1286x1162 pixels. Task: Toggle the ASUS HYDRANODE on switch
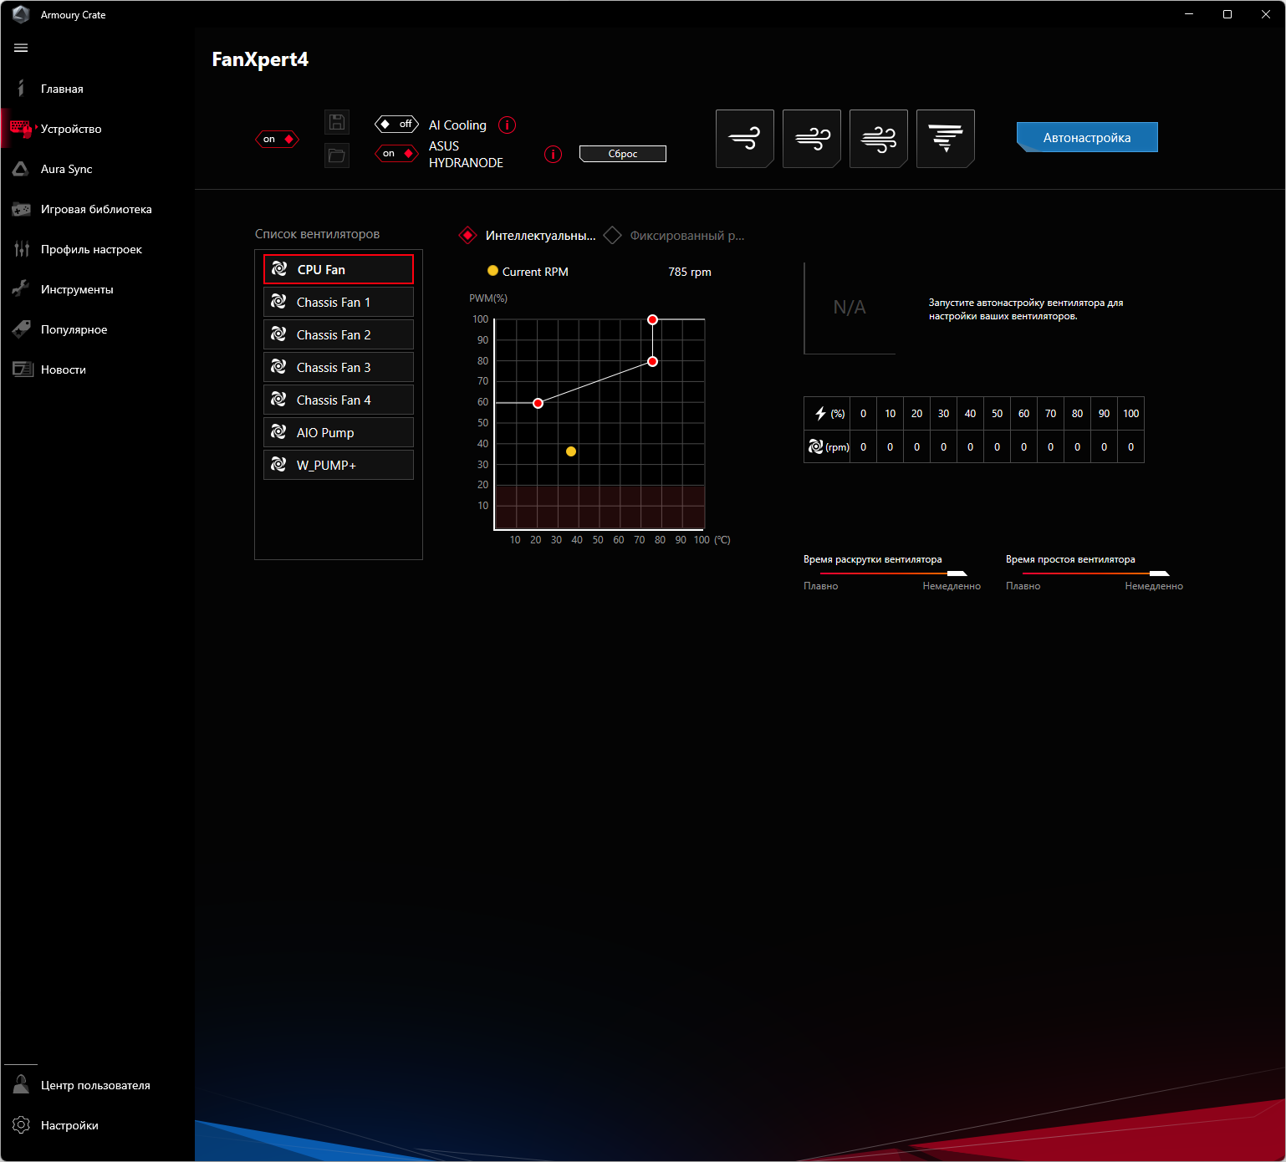point(396,153)
